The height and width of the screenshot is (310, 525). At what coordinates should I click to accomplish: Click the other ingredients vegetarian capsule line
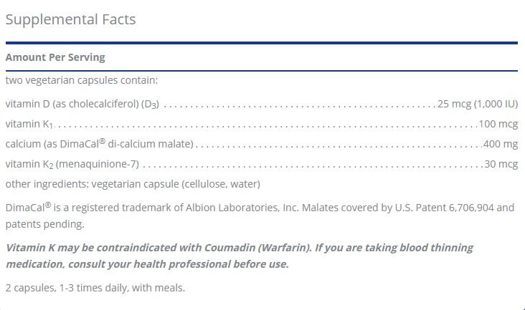(x=133, y=184)
